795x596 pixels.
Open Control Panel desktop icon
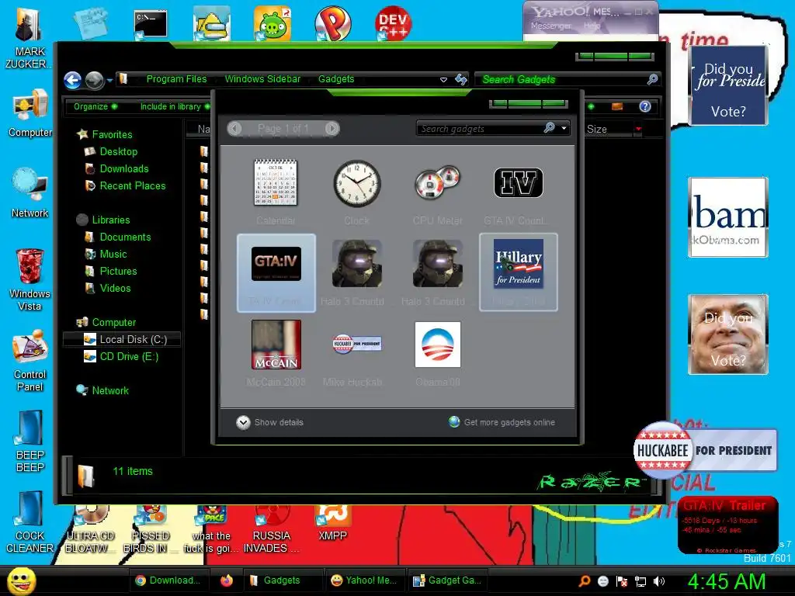[30, 361]
